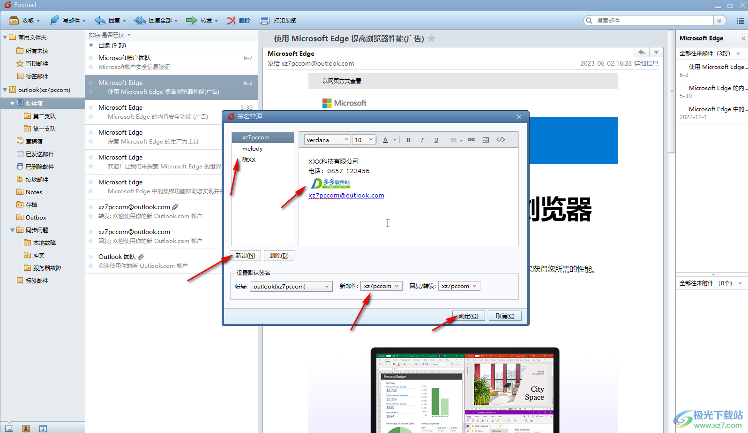Screen dimensions: 748x433
Task: Star the email subject title
Action: tap(432, 38)
